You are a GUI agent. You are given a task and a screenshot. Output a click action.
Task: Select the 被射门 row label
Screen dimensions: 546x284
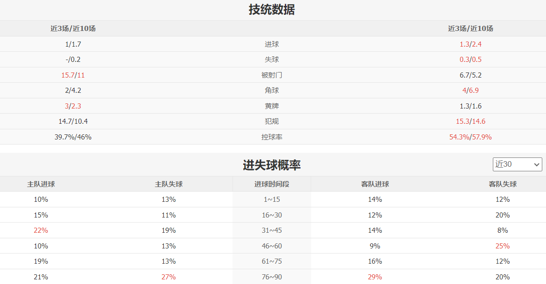click(272, 75)
